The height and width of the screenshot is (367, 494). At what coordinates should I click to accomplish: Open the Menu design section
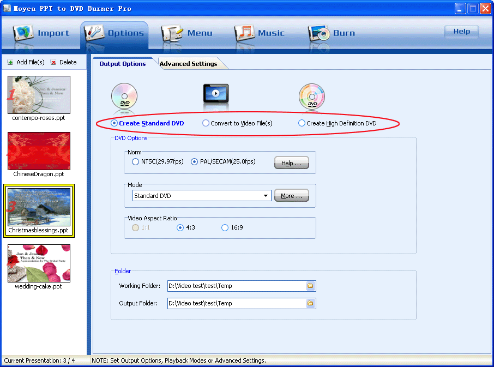pos(188,33)
